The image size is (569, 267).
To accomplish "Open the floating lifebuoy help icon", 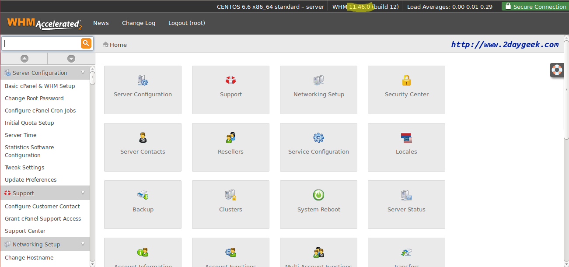I will coord(557,70).
